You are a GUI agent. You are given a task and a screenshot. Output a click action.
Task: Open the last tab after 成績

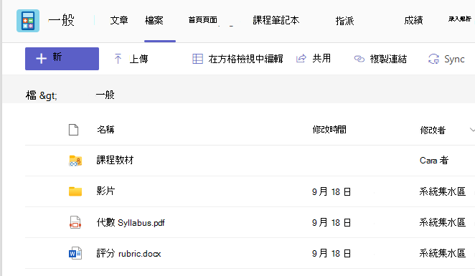coord(459,19)
